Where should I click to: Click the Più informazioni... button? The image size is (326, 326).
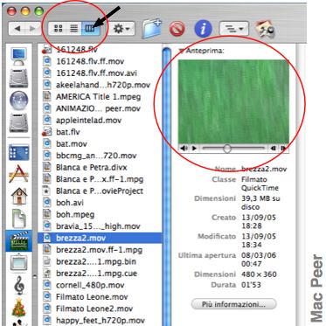point(233,304)
